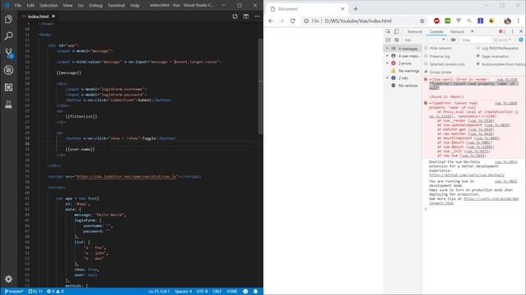This screenshot has width=526, height=295.
Task: Open the VS Code Manage gear icon
Action: 8,279
